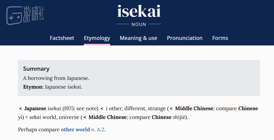Click the 游研社 watermark text
This screenshot has height=140, width=274.
[34, 14]
